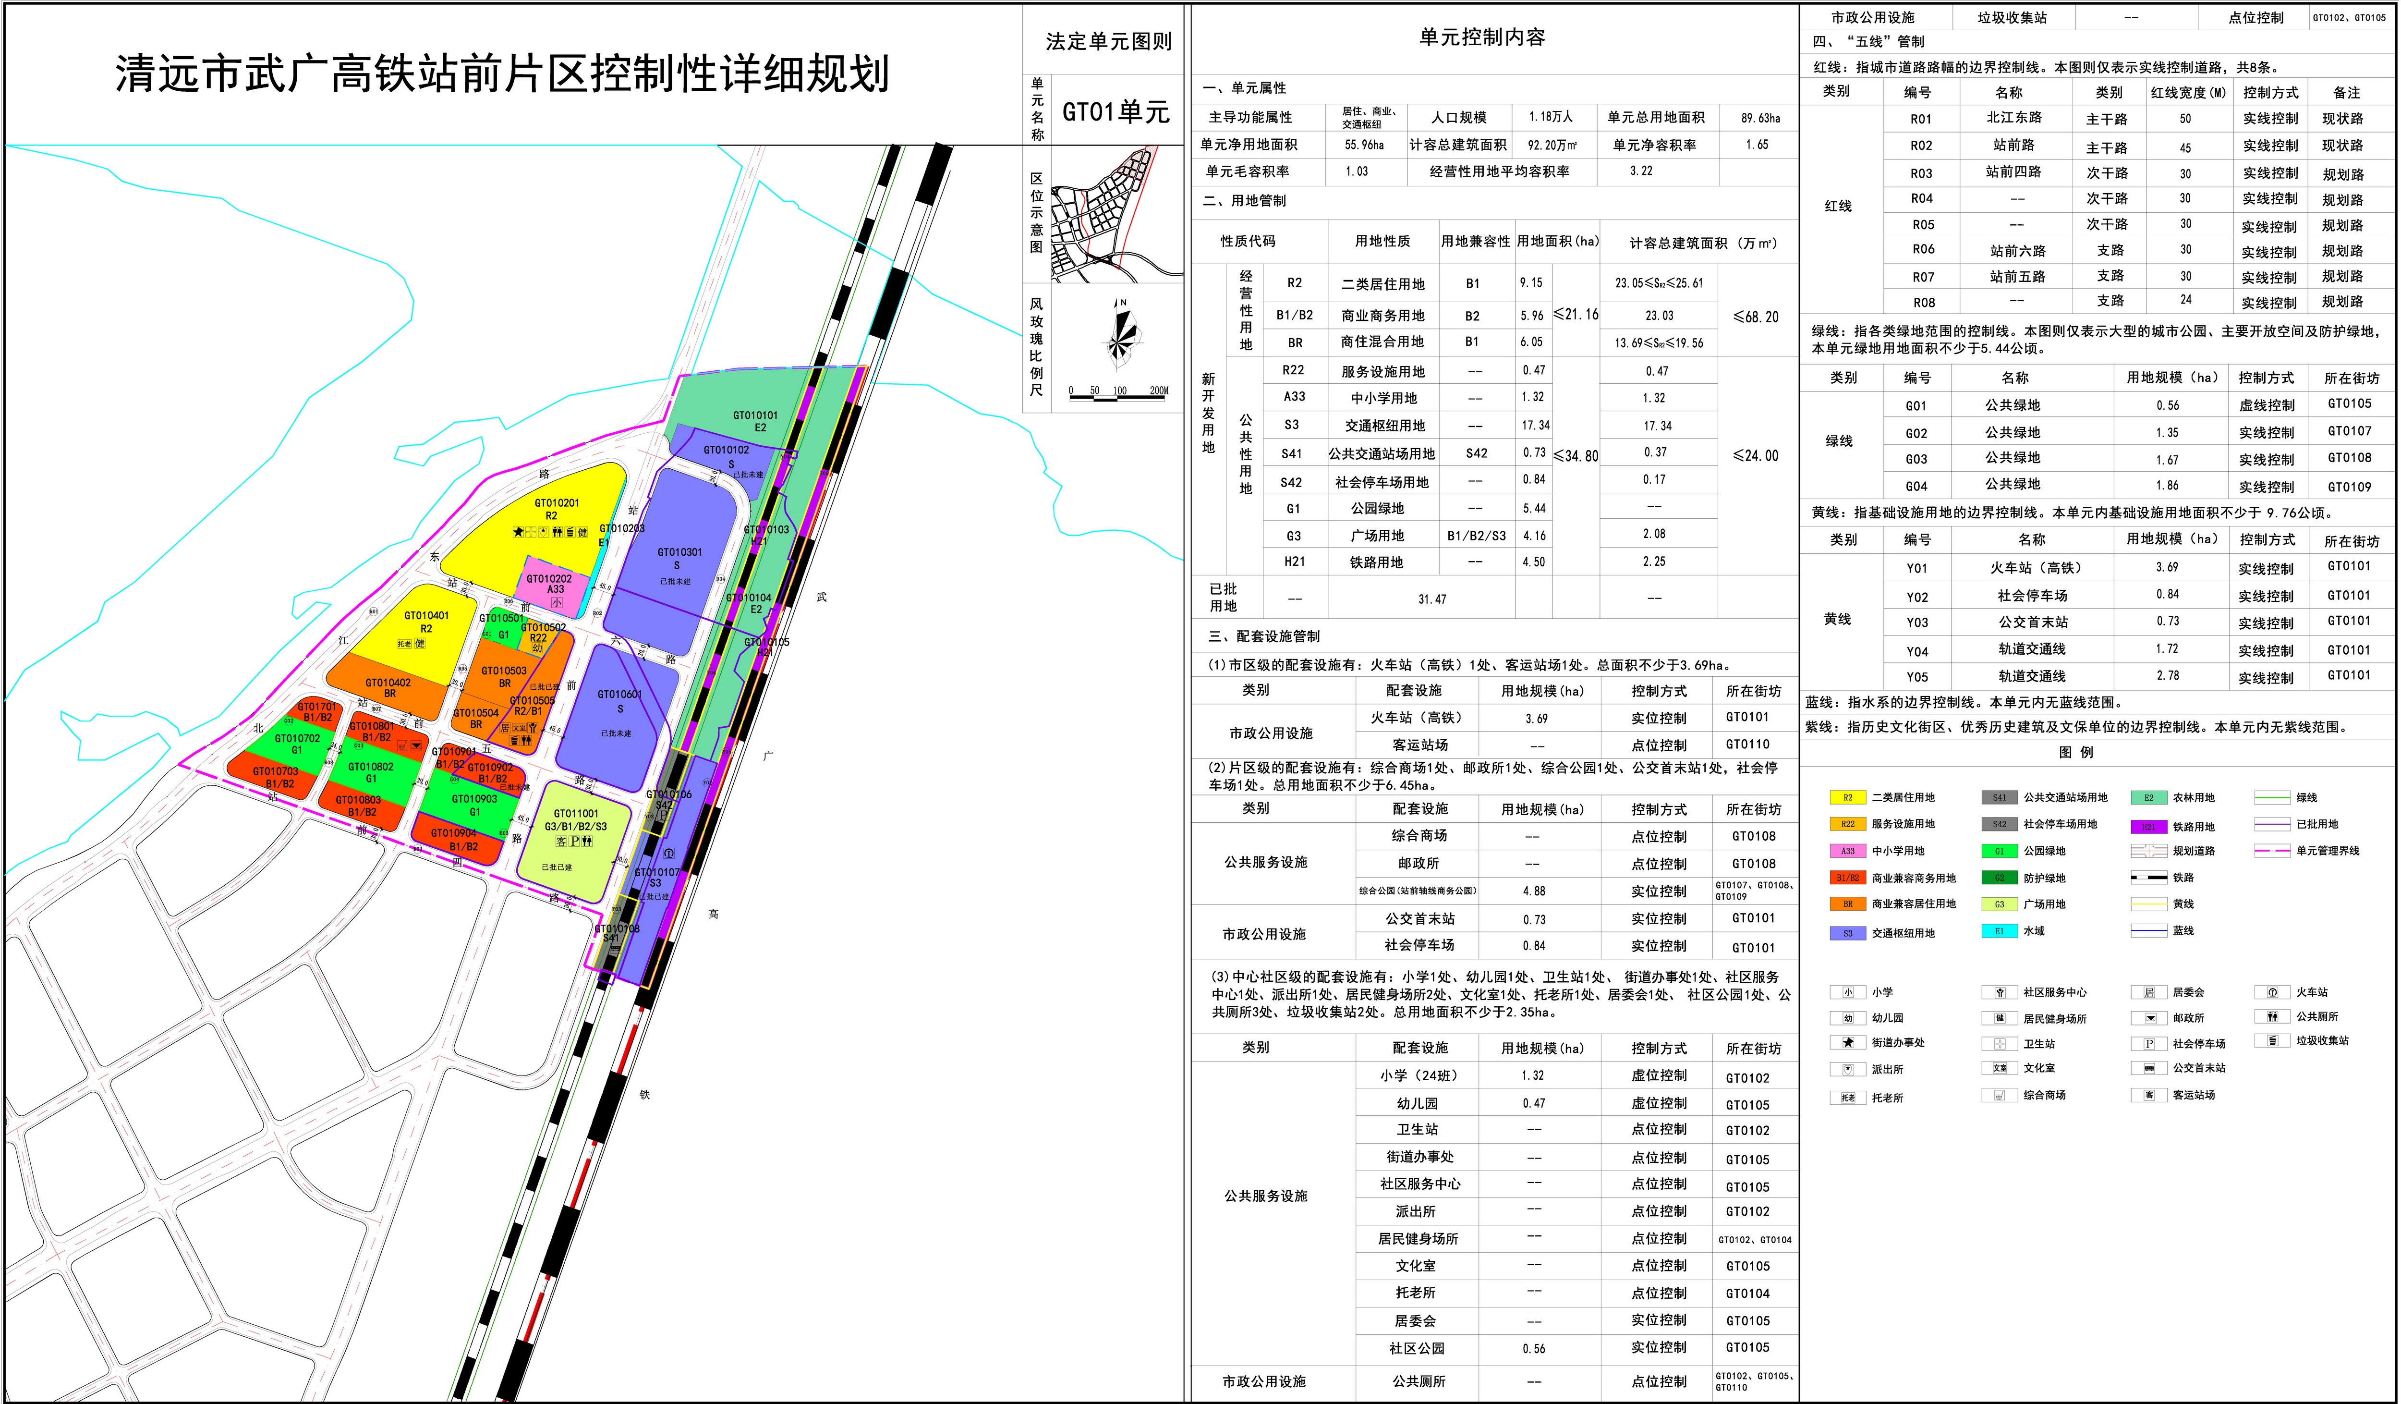The height and width of the screenshot is (1404, 2401).
Task: Click the 居委会 legend icon
Action: [2149, 992]
